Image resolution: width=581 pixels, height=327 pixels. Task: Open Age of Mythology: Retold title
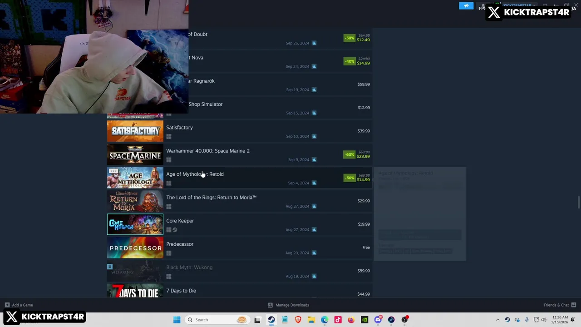[x=195, y=174]
